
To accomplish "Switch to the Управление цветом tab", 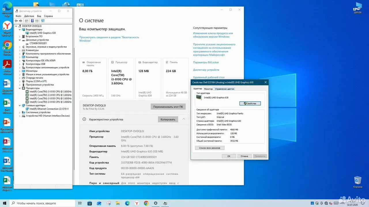I will click(225, 89).
